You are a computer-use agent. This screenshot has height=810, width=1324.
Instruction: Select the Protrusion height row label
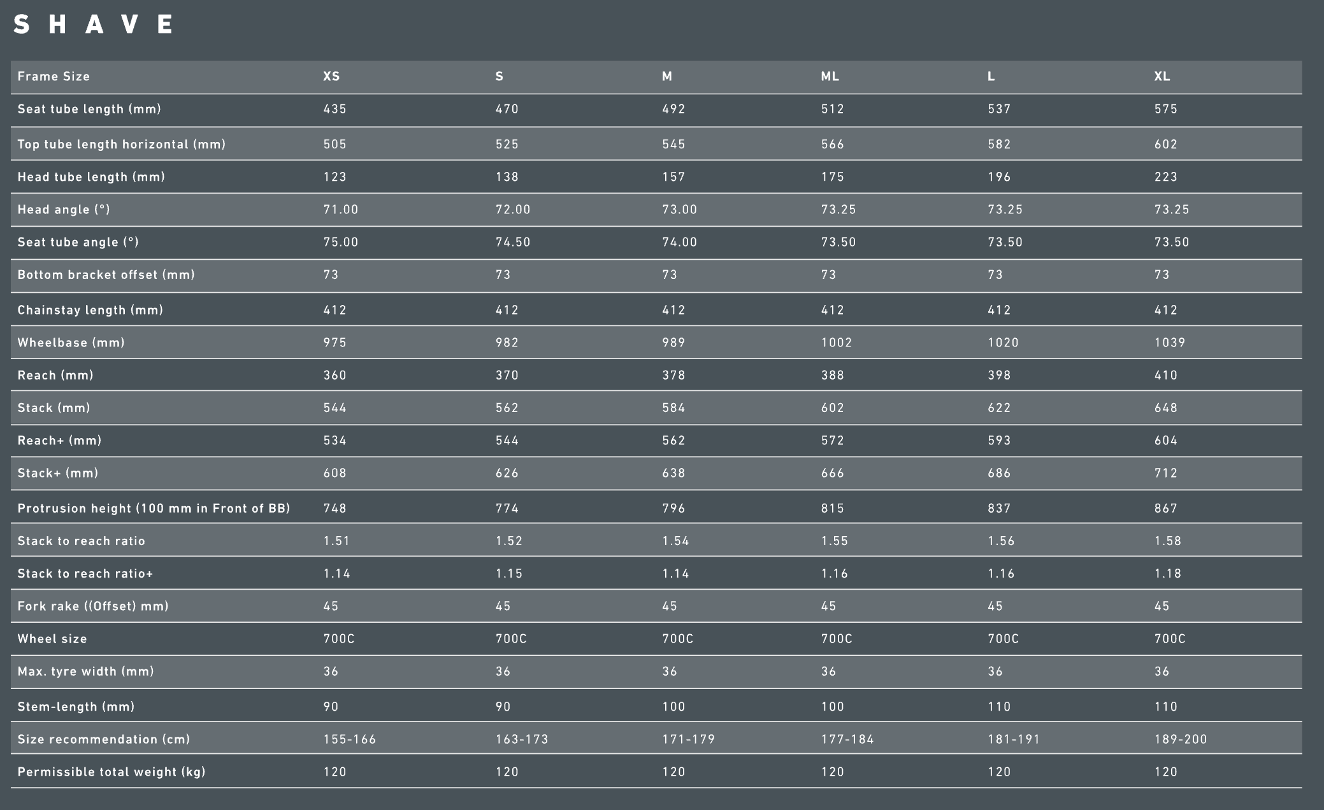154,508
